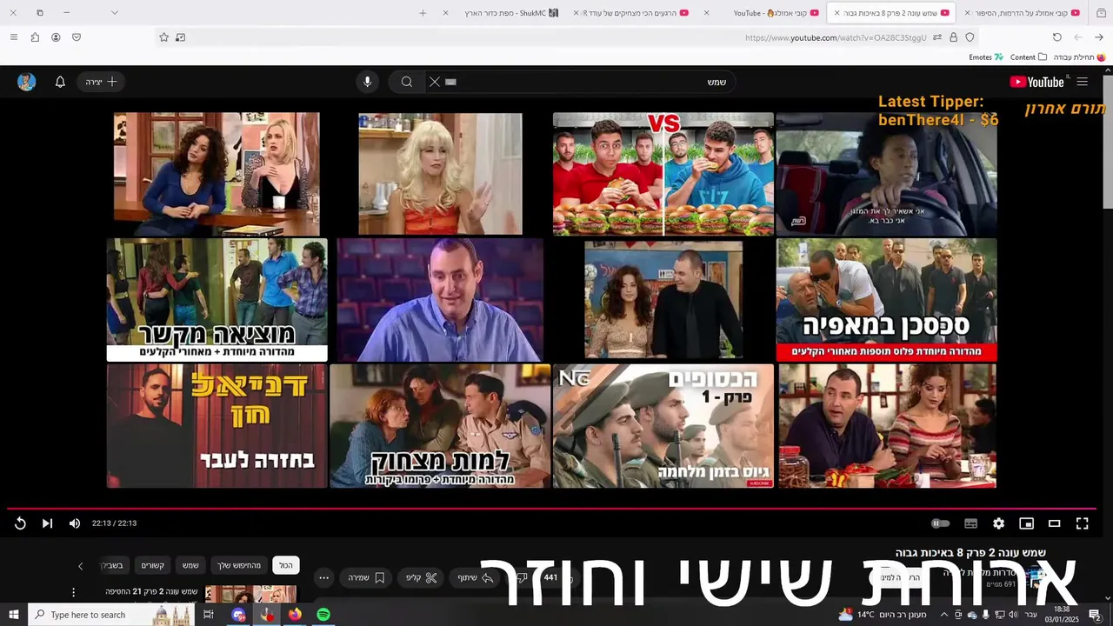This screenshot has width=1113, height=626.
Task: Switch to tab הרגעים הכי מצחיקים של עודד
Action: point(631,13)
